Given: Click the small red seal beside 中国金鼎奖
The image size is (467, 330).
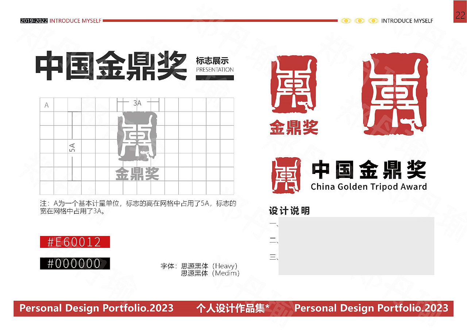Looking at the screenshot, I should click(286, 175).
